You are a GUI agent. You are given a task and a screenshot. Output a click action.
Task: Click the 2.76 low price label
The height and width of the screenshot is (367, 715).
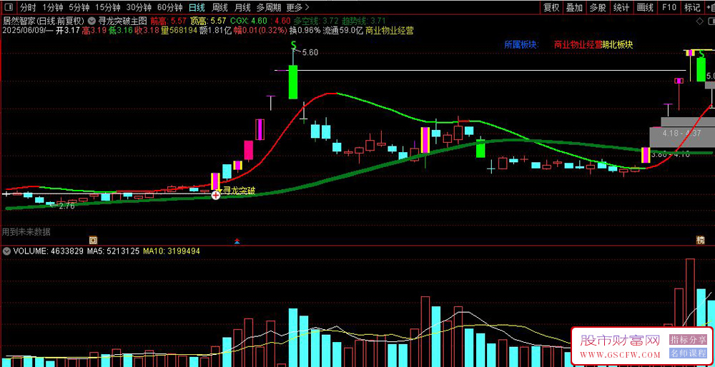(x=66, y=206)
